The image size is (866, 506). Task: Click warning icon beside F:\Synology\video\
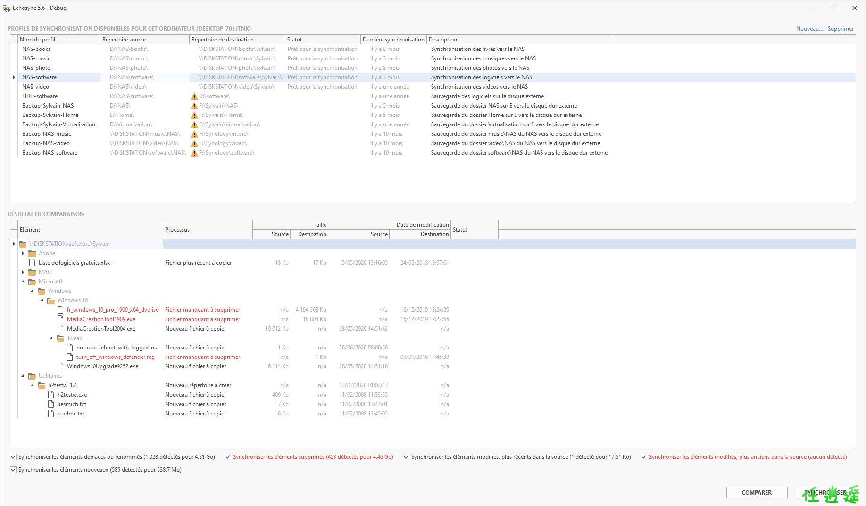(194, 143)
